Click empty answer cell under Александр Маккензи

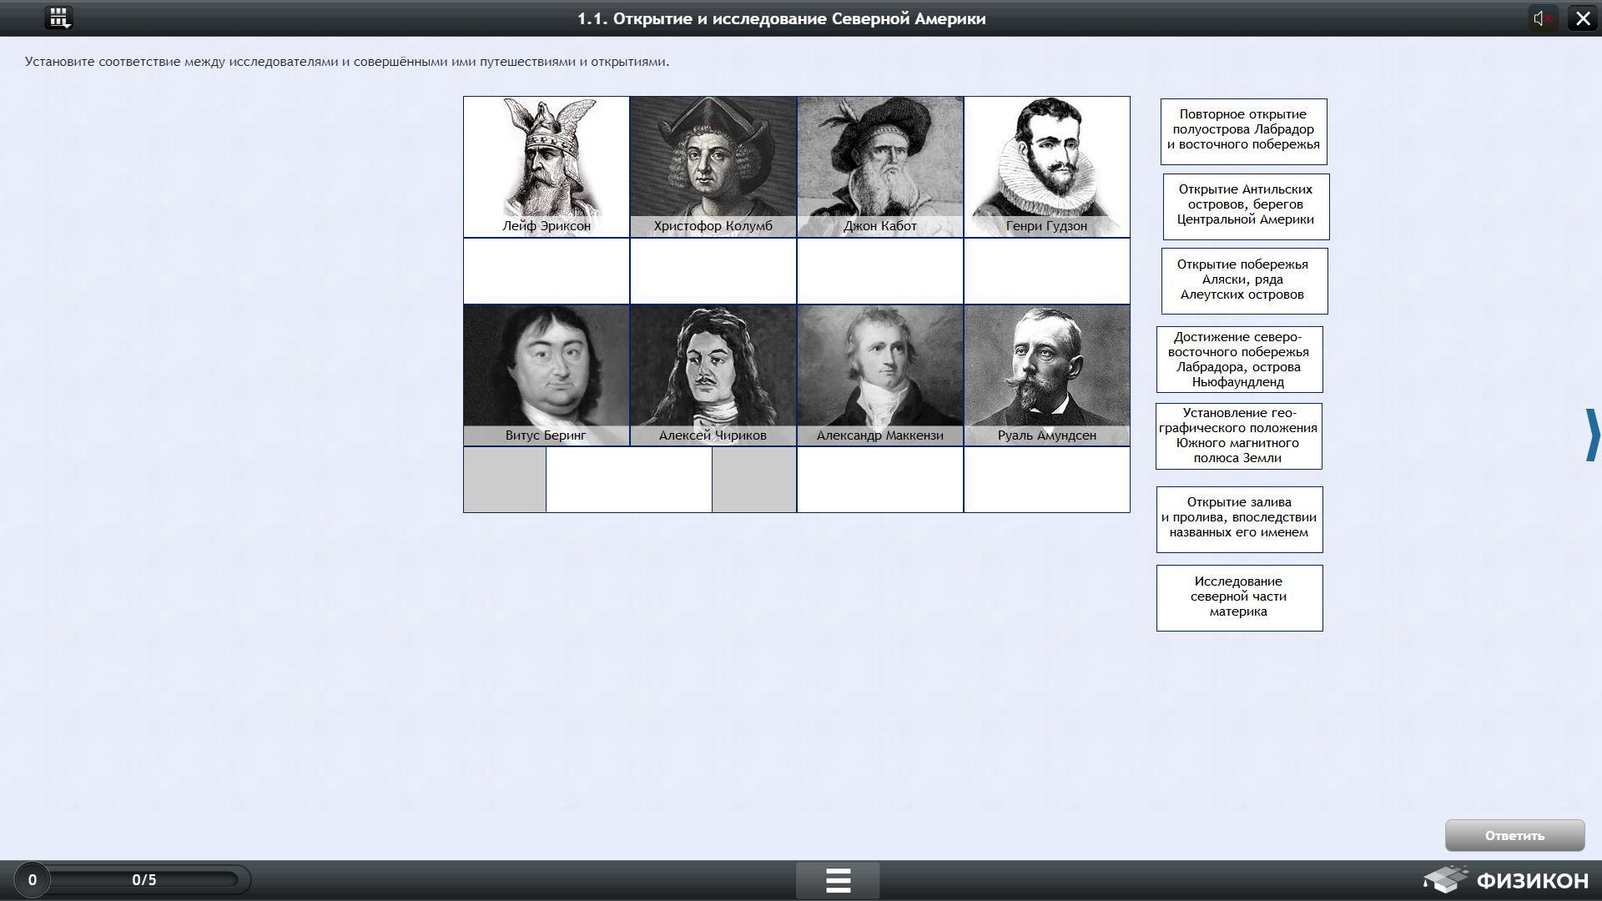(x=879, y=480)
